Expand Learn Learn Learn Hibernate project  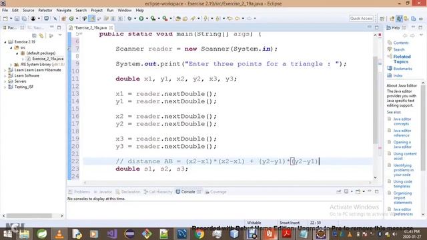[5, 70]
